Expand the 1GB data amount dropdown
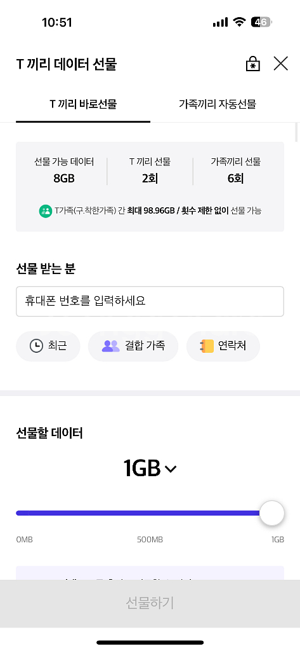 tap(150, 469)
